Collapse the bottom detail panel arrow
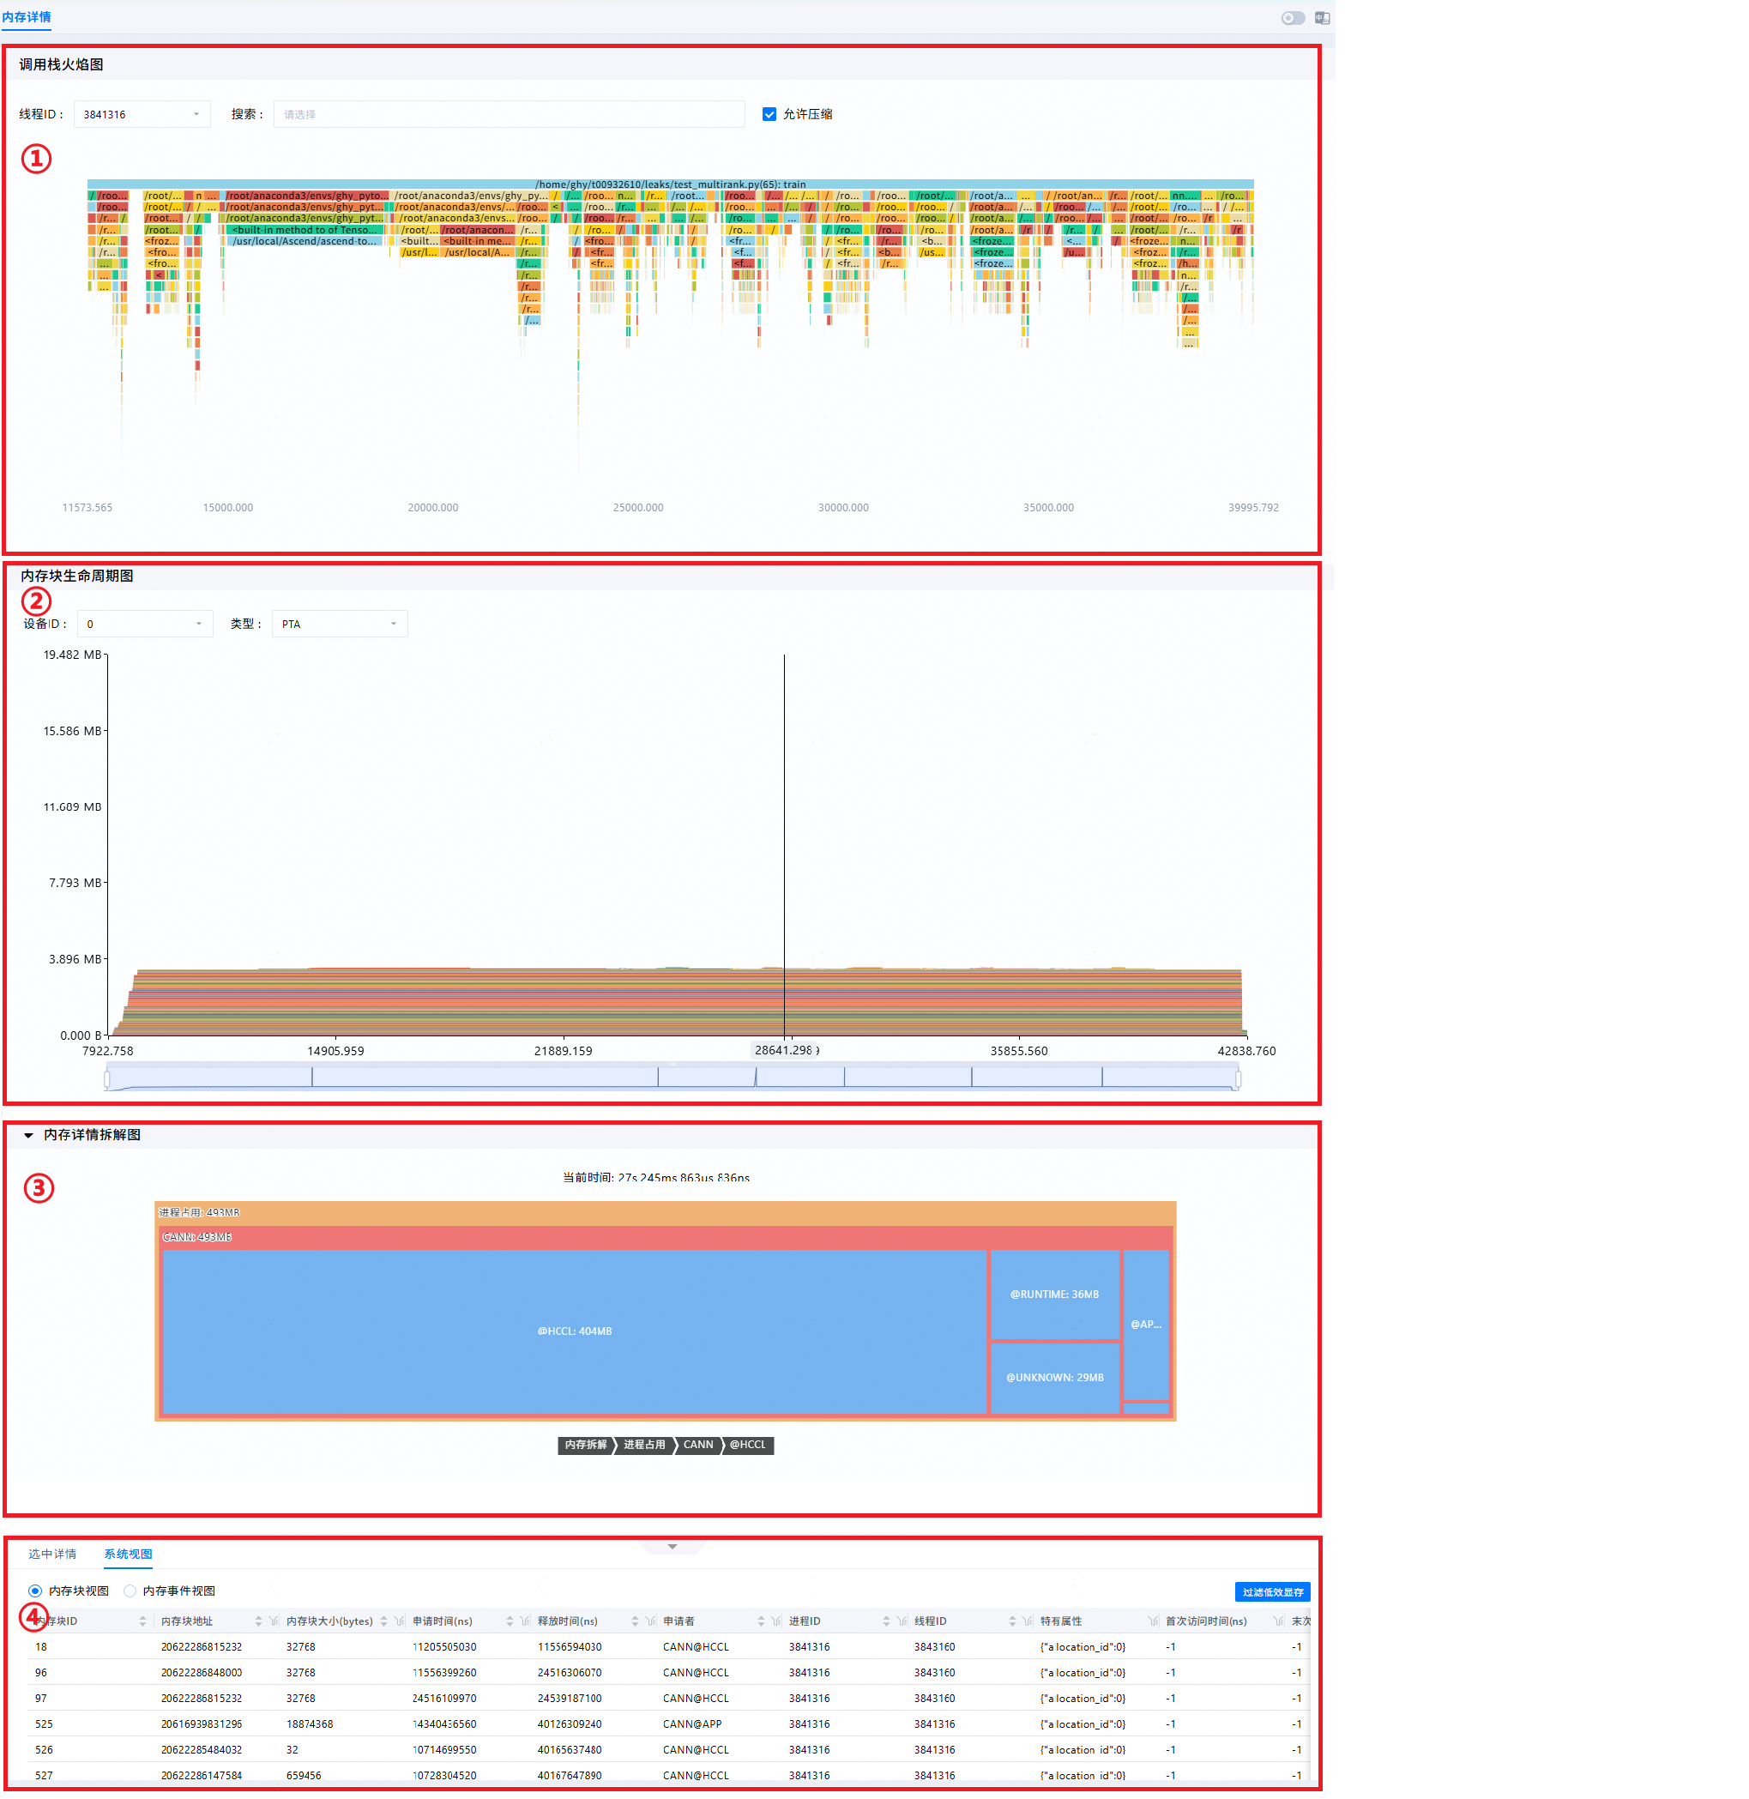Screen dimensions: 1749x1799 (672, 1546)
